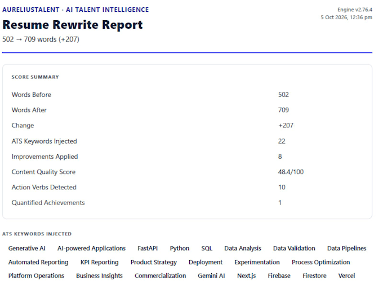Select the Data Pipelines keyword tag
This screenshot has height=285, width=383.
[346, 248]
